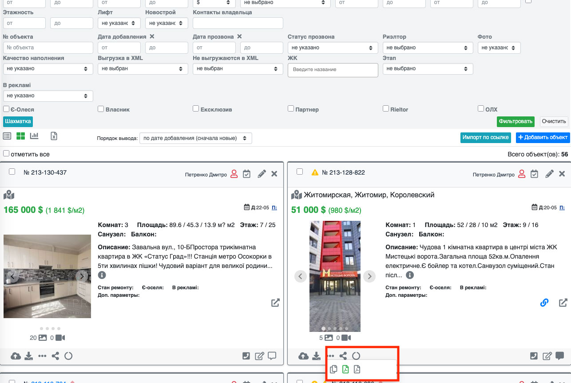Viewport: 571px width, 383px height.
Task: Show next photo on Житомир listing
Action: click(x=369, y=276)
